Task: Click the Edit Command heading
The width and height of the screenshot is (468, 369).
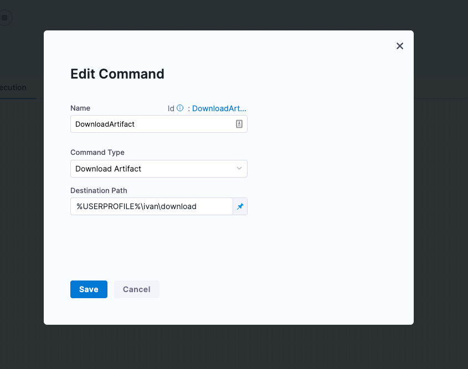Action: [117, 74]
